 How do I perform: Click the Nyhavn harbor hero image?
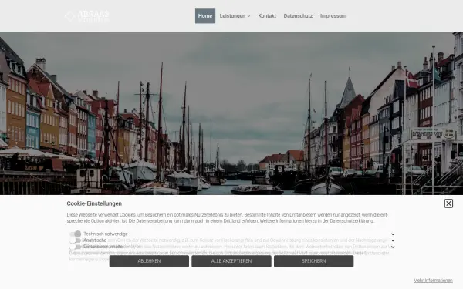pyautogui.click(x=231, y=113)
